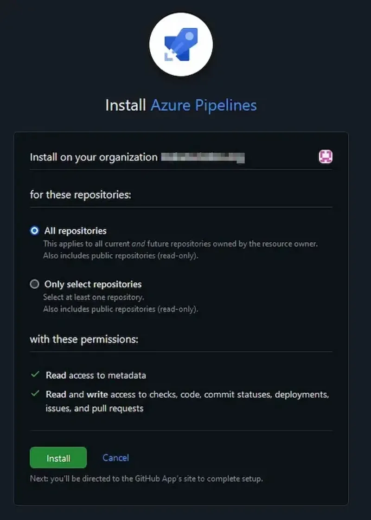
Task: Click the Azure Pipelines rocket logo
Action: [181, 45]
